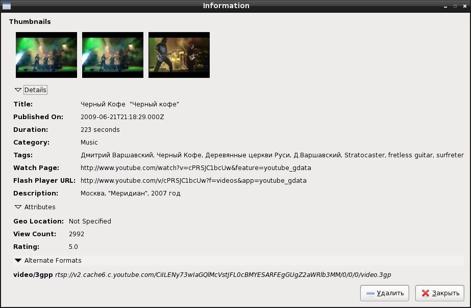Click the Удалить button
This screenshot has width=471, height=308.
coord(384,293)
